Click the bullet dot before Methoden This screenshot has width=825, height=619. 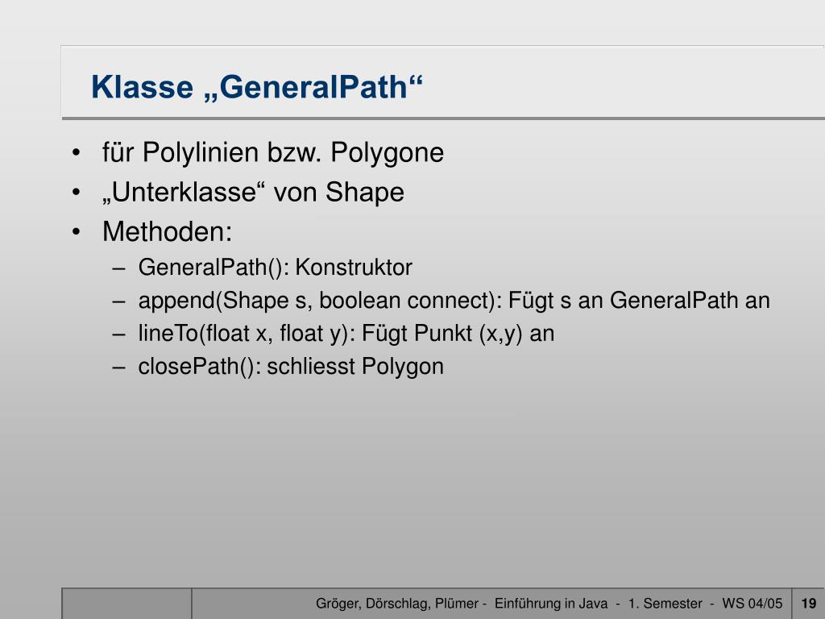coord(77,231)
